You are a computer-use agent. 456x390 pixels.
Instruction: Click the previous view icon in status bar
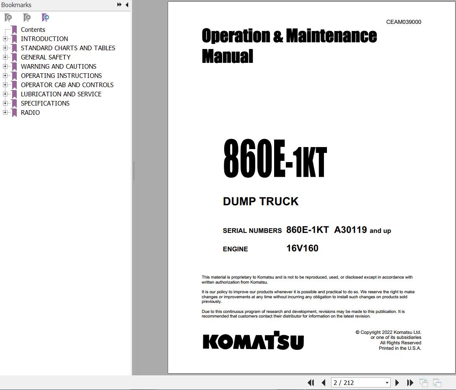tap(423, 383)
